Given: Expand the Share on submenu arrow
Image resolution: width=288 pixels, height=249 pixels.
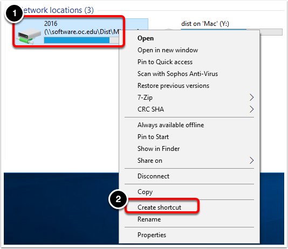Looking at the screenshot, I should point(251,161).
